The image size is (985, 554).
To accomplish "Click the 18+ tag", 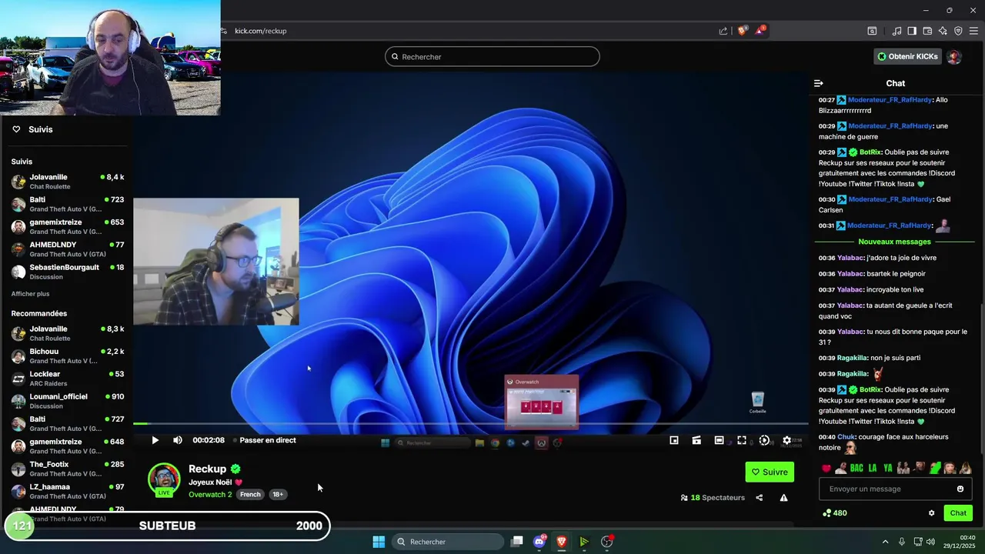I will pyautogui.click(x=278, y=494).
